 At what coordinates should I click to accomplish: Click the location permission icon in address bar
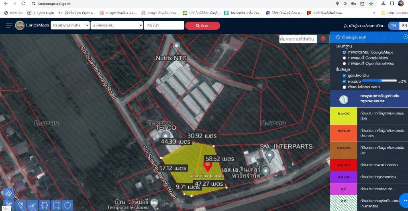[x=337, y=4]
